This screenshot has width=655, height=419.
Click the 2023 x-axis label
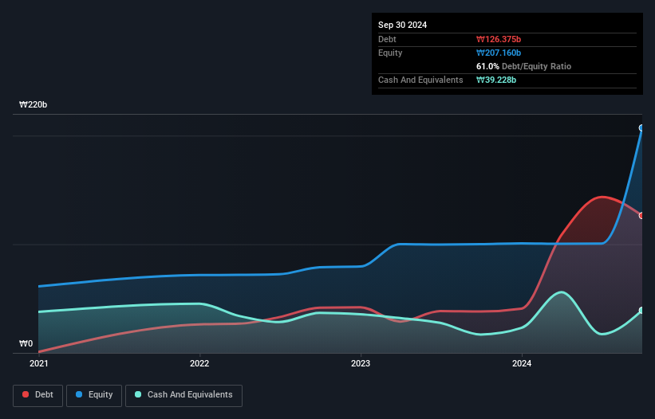point(361,363)
